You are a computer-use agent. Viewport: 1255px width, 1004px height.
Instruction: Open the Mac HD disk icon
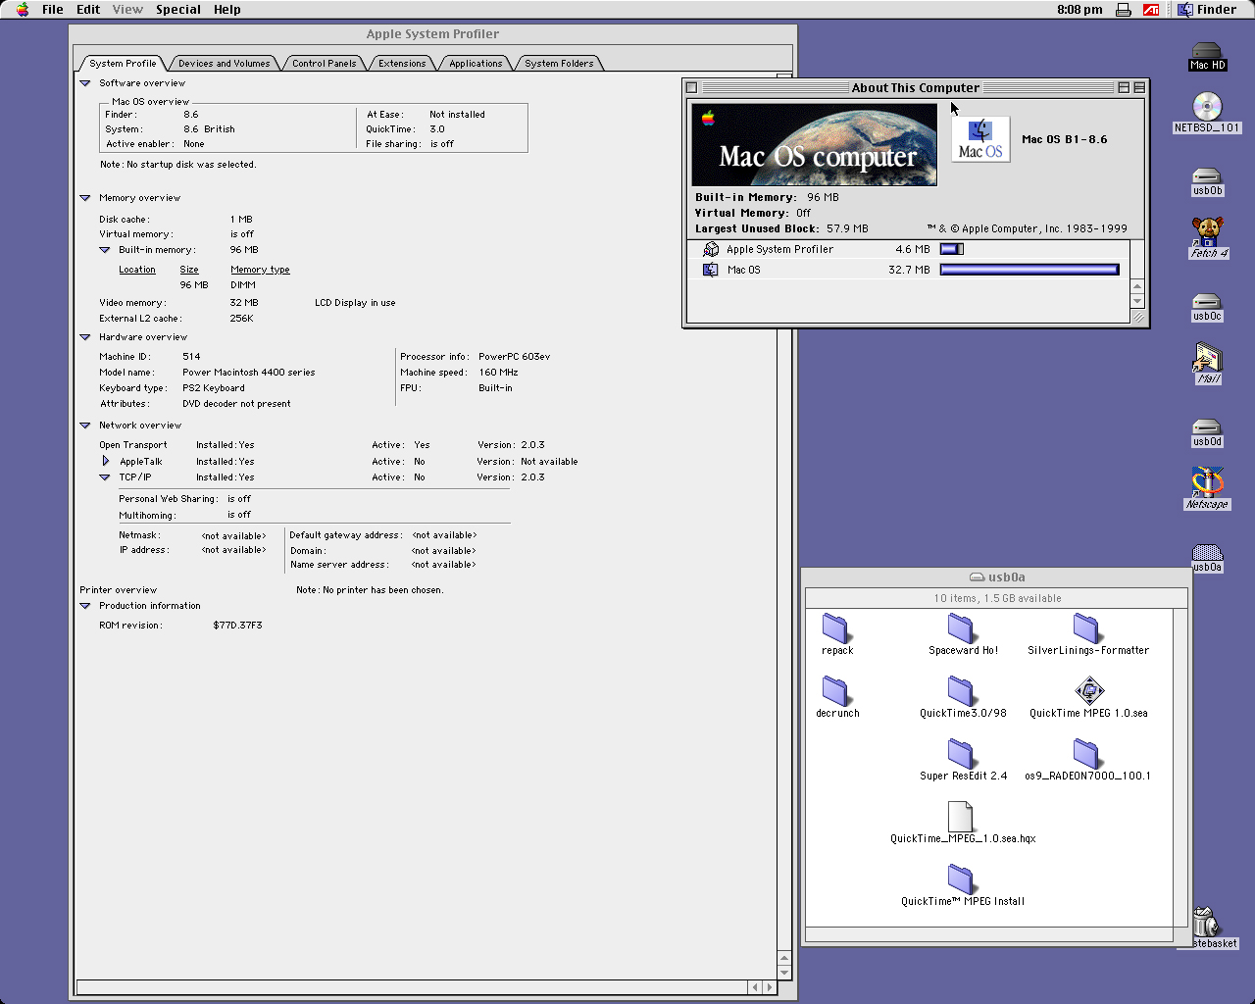pyautogui.click(x=1207, y=52)
